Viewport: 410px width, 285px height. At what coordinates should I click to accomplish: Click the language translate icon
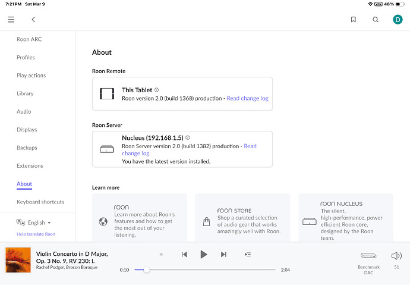(21, 223)
